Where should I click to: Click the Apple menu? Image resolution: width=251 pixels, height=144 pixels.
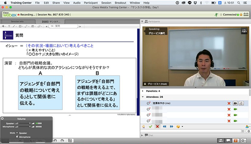5,3
